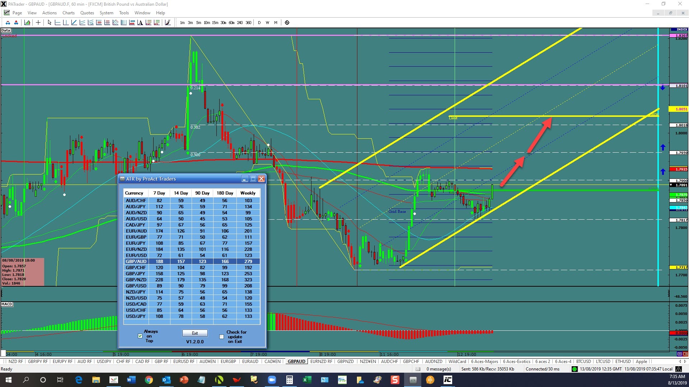Switch to Daily D timeframe
The height and width of the screenshot is (387, 689).
(259, 23)
